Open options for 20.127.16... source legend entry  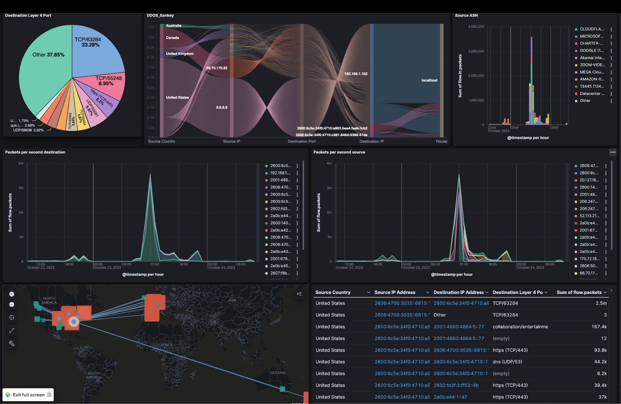tap(606, 180)
